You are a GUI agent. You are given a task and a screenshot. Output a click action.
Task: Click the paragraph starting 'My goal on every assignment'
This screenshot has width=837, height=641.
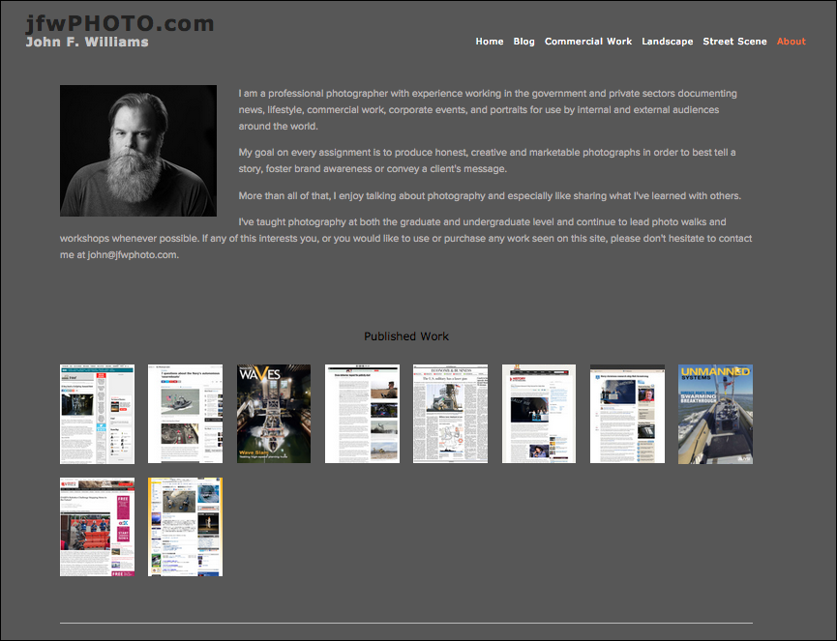pyautogui.click(x=487, y=160)
